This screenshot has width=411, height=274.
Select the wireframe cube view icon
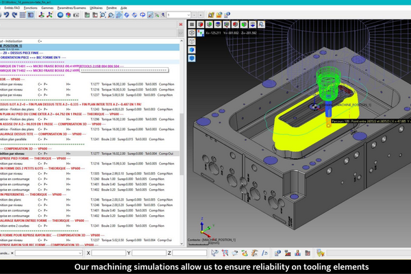click(192, 32)
